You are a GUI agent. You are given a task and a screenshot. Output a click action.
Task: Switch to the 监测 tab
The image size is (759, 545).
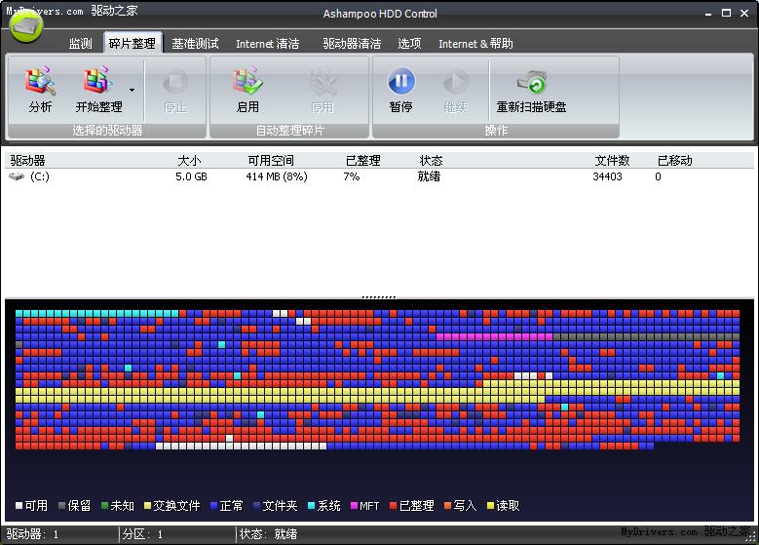coord(80,44)
